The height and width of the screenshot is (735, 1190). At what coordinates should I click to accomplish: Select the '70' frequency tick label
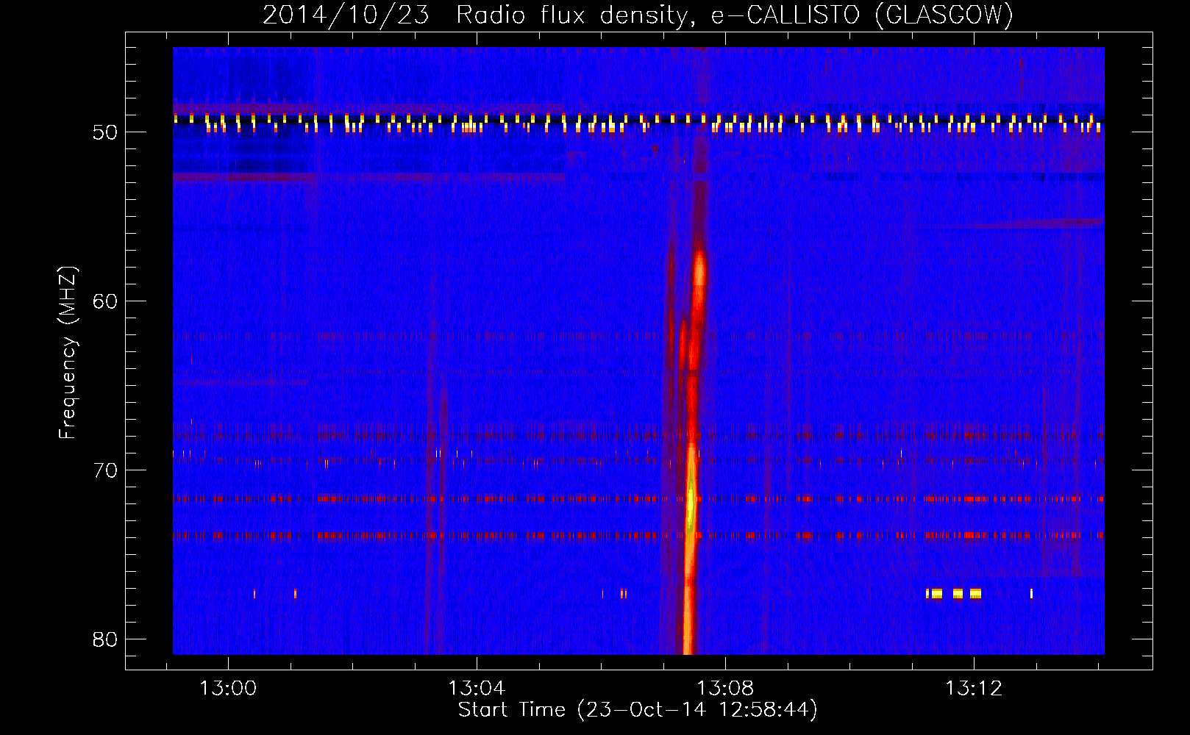(106, 470)
